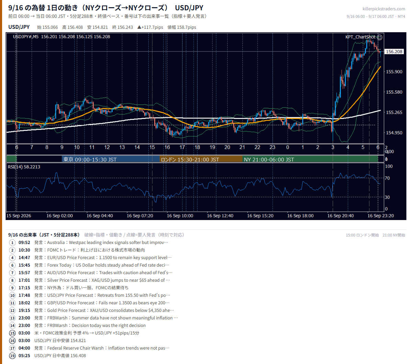Viewport: 412px width, 364px height.
Task: Click the '9/16 06:00 – 9/17 06:00 JST・MT4' caption
Action: 376,16
